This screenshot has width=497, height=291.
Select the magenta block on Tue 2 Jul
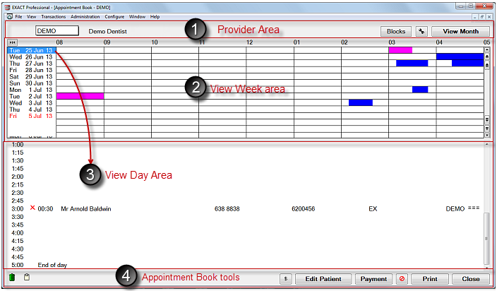tap(80, 95)
